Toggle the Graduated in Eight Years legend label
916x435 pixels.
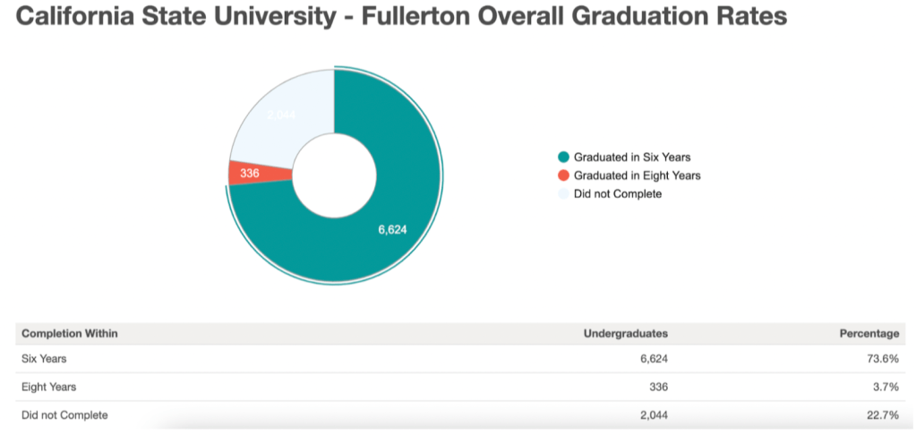click(x=637, y=175)
